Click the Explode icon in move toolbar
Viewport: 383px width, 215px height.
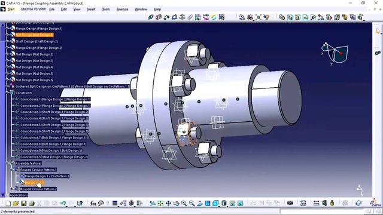[x=259, y=17]
